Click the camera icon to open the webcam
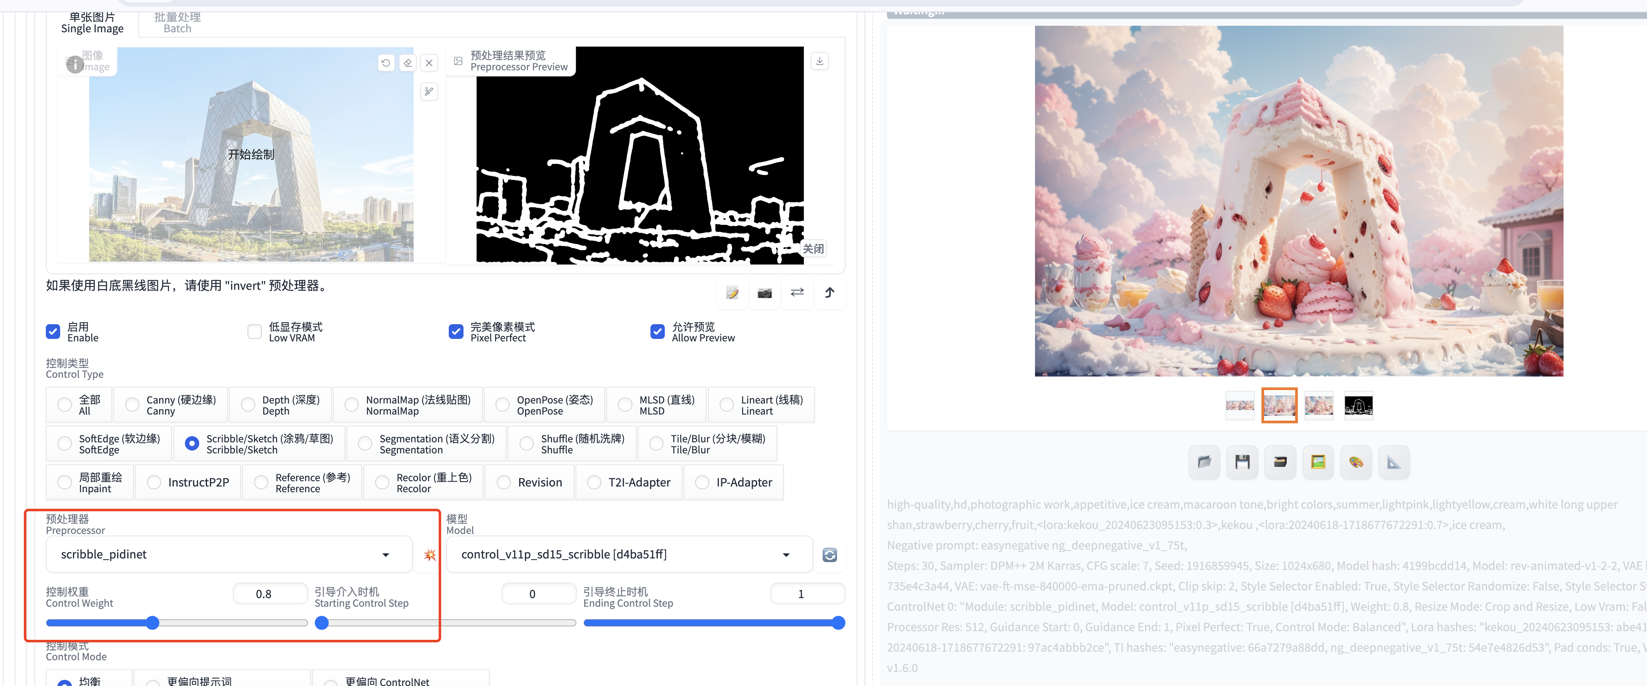This screenshot has height=686, width=1647. tap(765, 293)
